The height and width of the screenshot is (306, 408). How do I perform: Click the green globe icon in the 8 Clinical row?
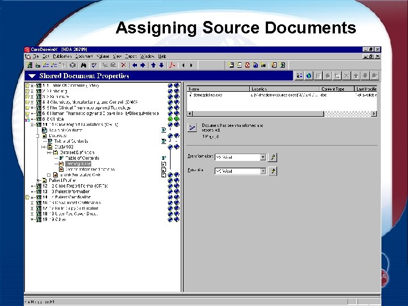tap(170, 119)
